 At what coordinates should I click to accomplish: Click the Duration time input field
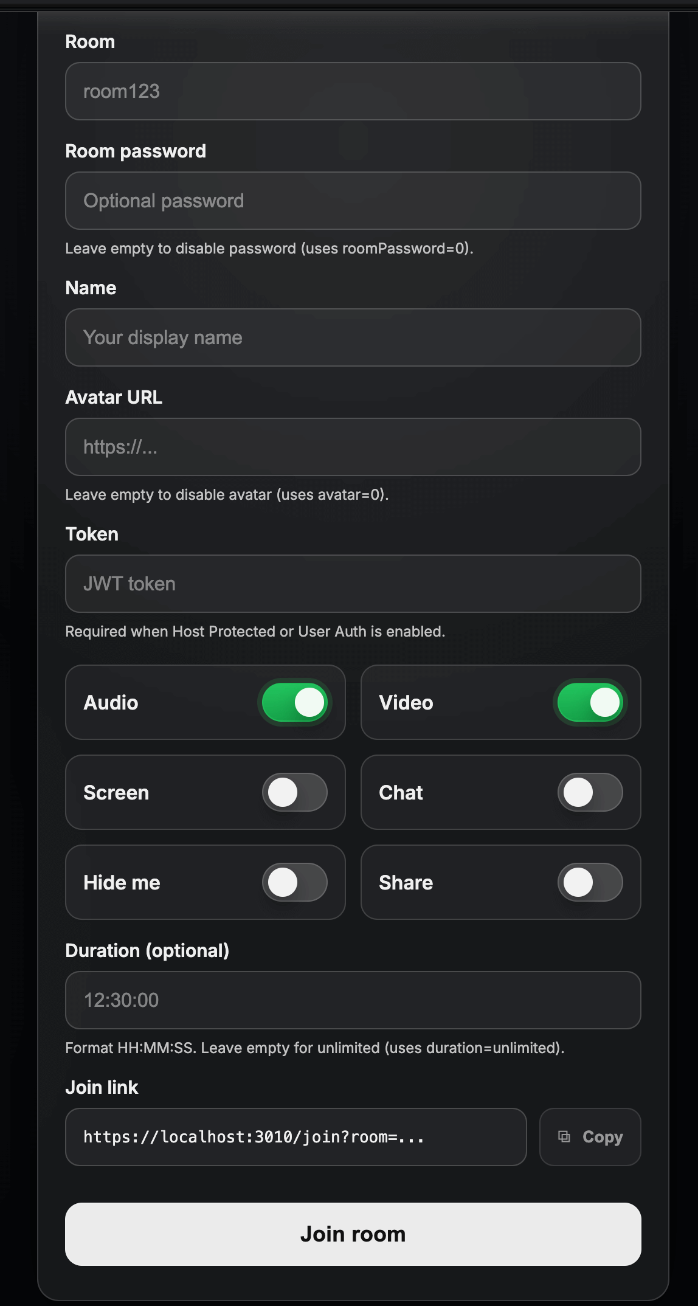click(353, 1000)
